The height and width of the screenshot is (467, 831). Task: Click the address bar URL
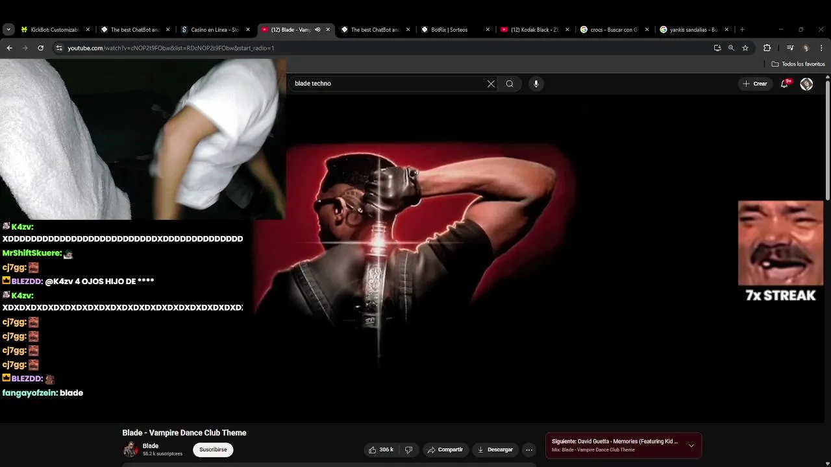[171, 48]
